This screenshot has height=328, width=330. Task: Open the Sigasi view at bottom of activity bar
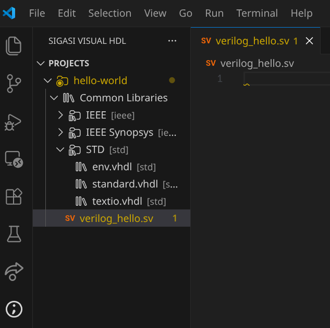click(14, 309)
